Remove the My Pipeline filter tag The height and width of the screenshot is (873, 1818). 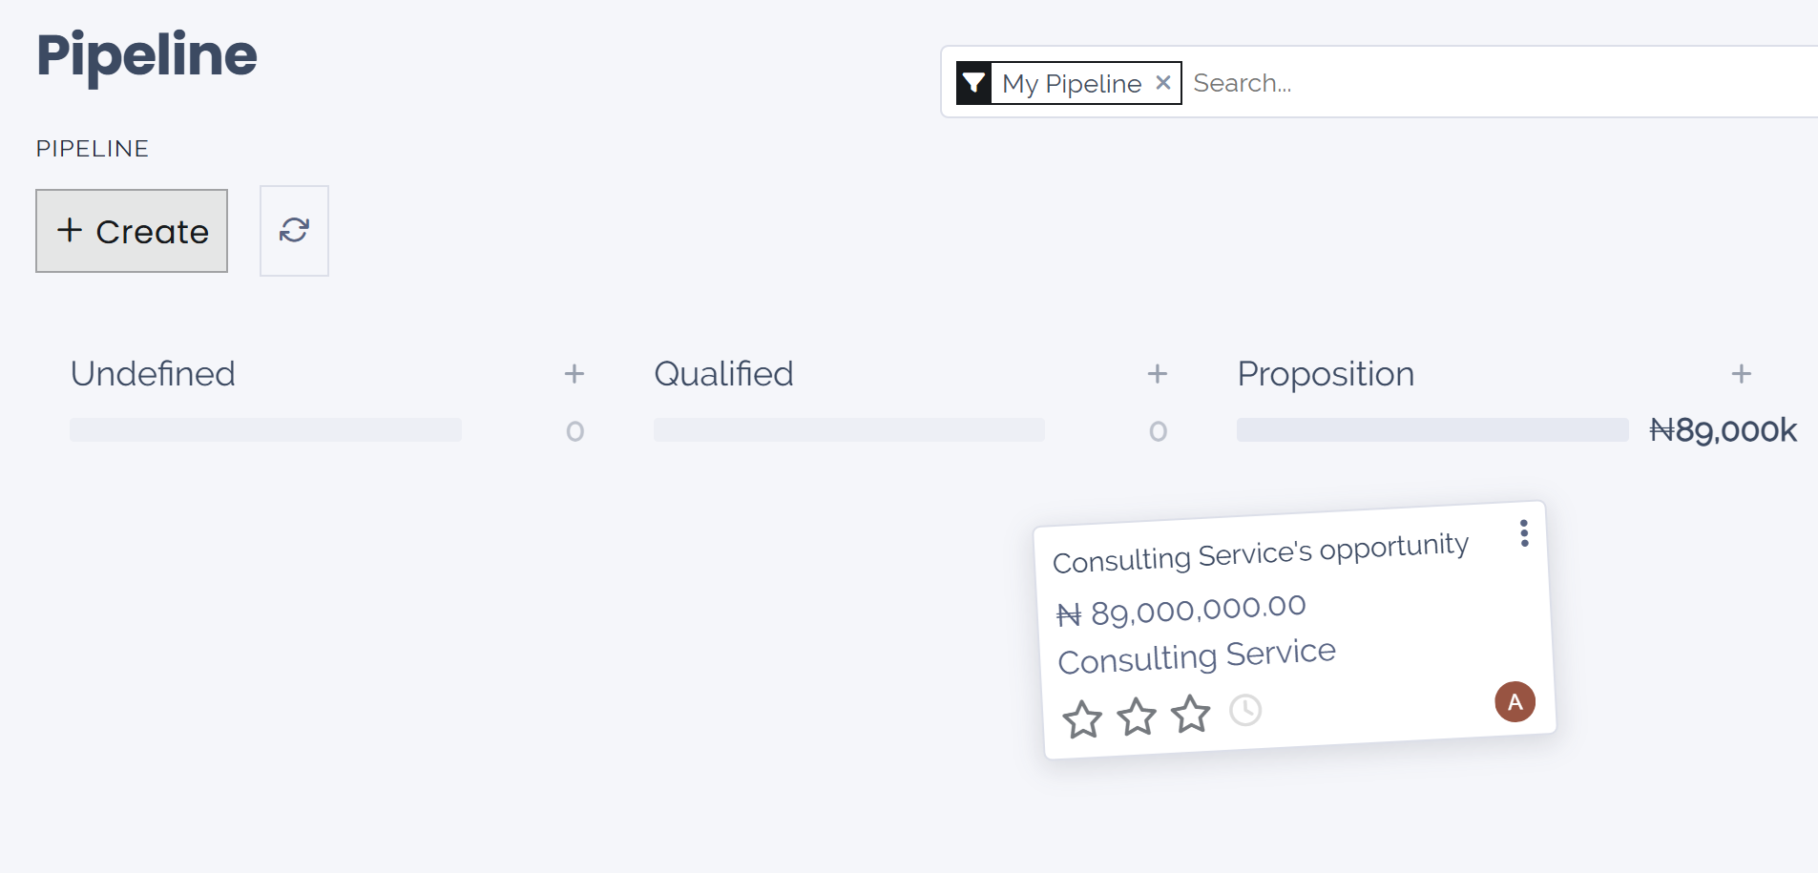(x=1162, y=83)
